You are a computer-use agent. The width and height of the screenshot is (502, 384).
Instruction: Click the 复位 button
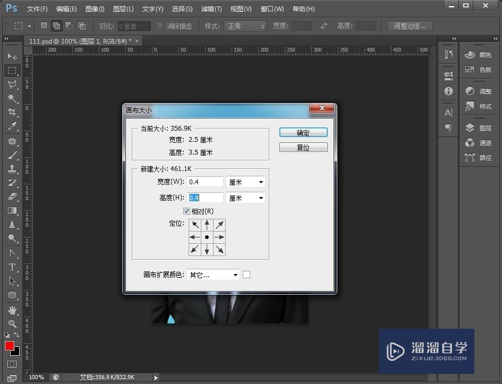pos(303,148)
